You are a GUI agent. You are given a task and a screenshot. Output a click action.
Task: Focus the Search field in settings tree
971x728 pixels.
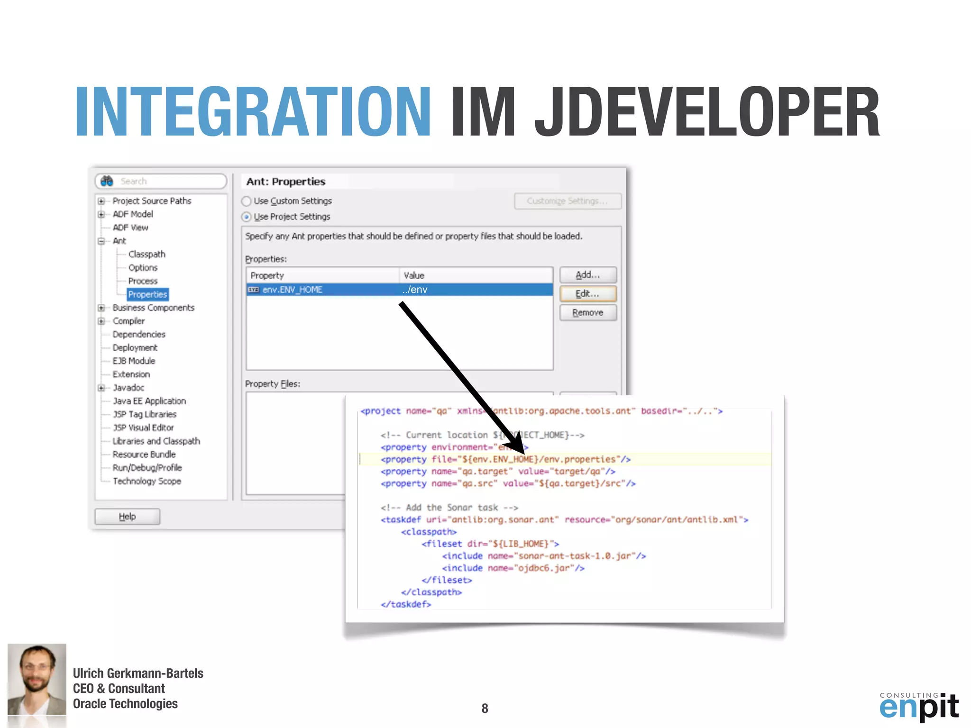click(x=161, y=181)
